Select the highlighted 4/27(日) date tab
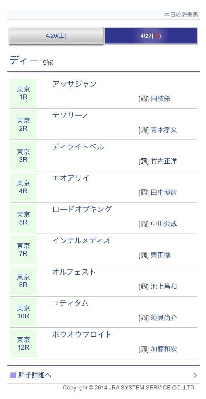This screenshot has width=206, height=399. [150, 36]
